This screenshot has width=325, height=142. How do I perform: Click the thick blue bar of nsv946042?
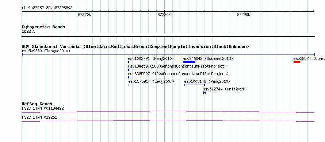(189, 62)
